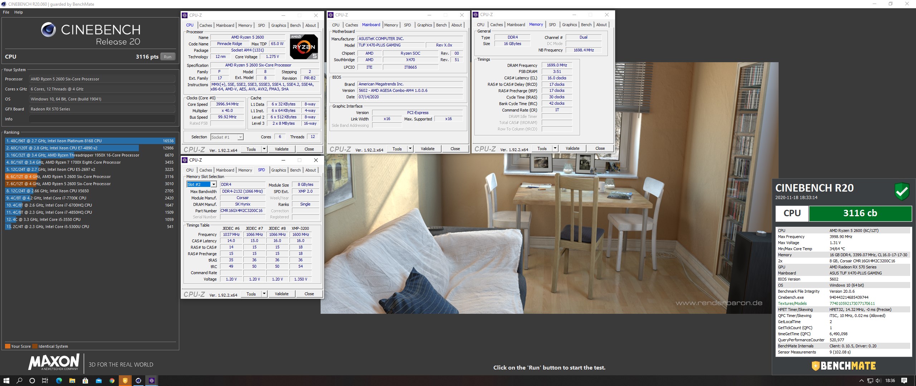Select SPD tab in the Memory window
The width and height of the screenshot is (916, 386).
(552, 25)
